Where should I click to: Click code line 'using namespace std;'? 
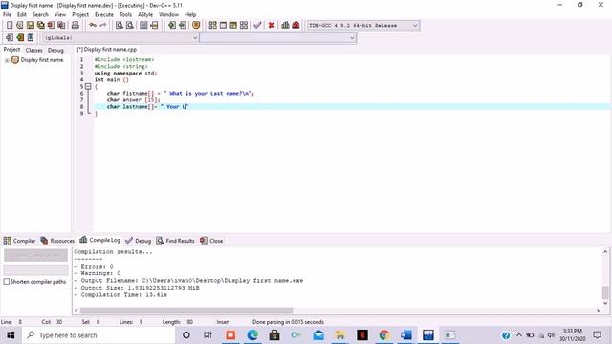tap(125, 73)
